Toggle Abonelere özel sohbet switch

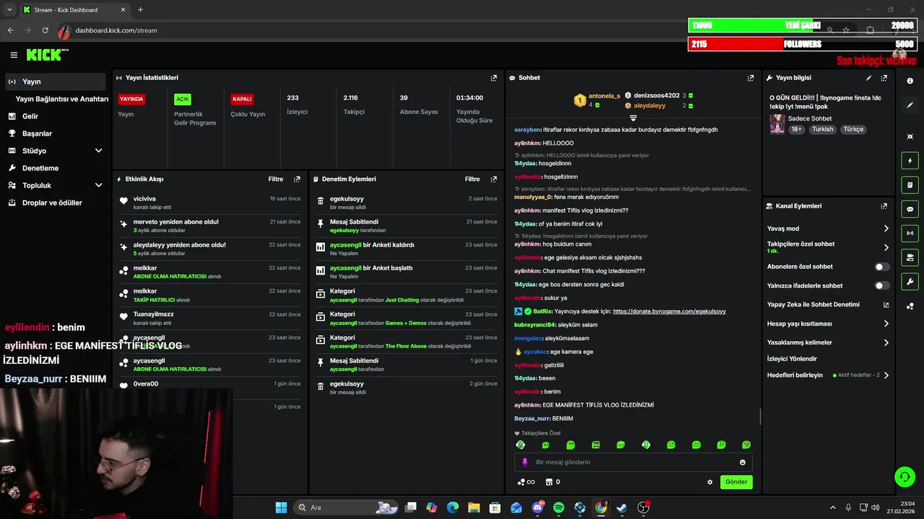(x=882, y=267)
